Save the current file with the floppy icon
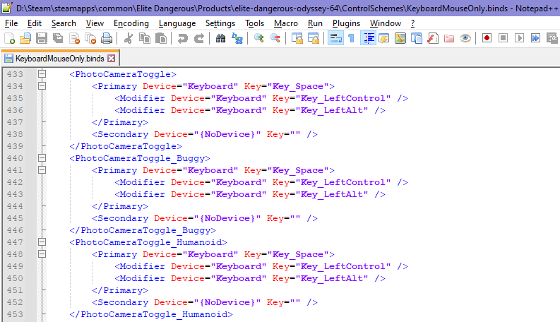 point(42,38)
